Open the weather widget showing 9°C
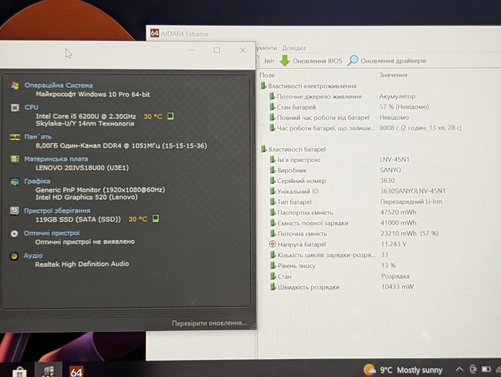This screenshot has width=501, height=377. (403, 370)
